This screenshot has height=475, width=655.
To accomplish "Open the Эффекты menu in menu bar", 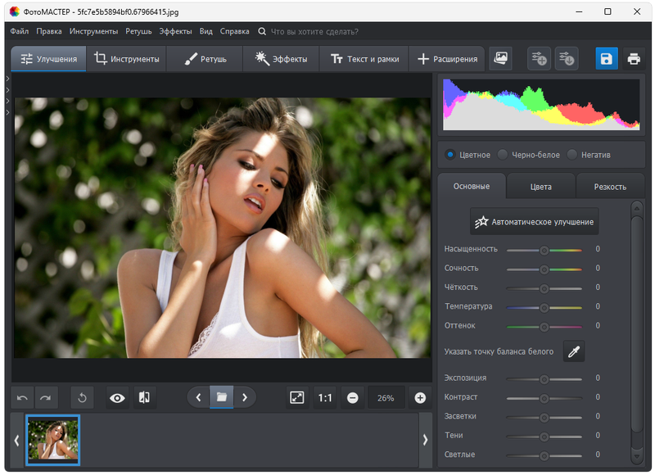I will pyautogui.click(x=175, y=31).
